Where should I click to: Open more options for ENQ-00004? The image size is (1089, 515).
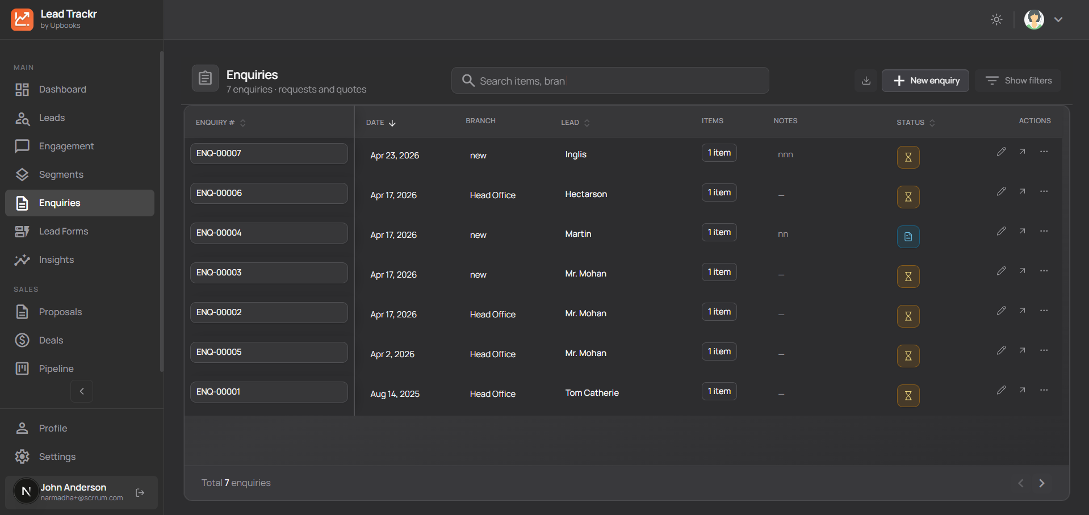pos(1044,231)
